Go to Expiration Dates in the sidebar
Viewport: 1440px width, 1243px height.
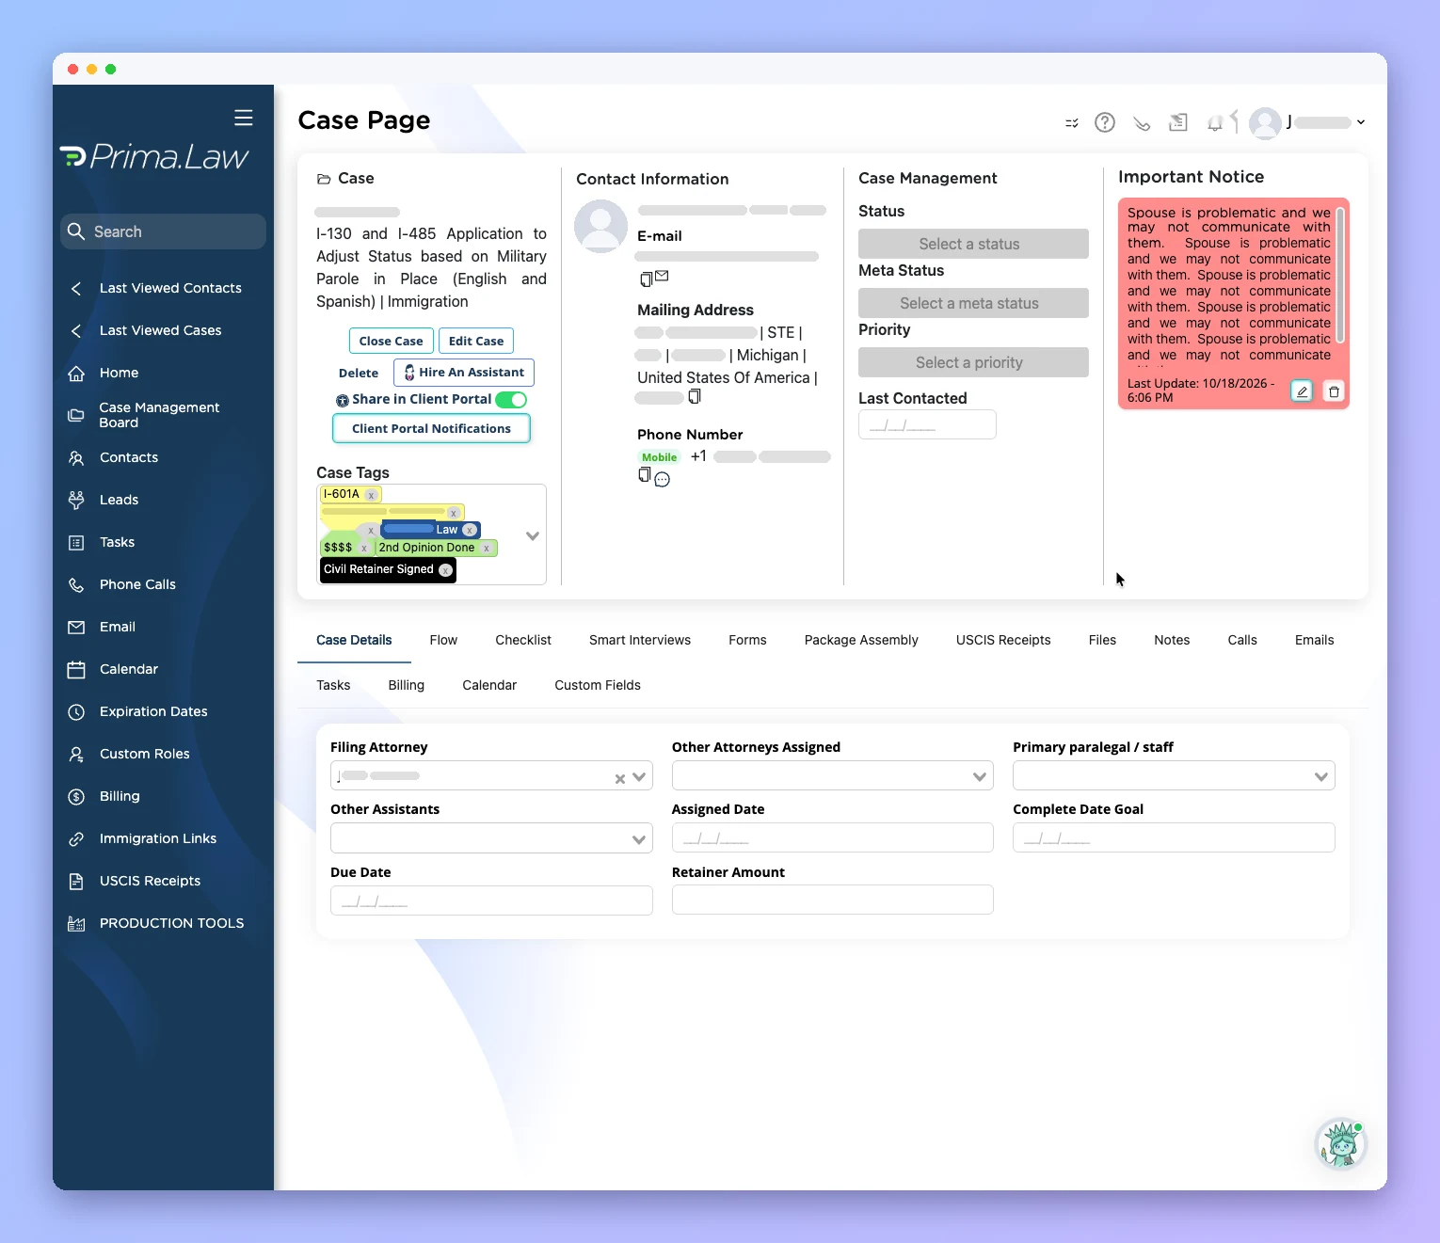(153, 711)
